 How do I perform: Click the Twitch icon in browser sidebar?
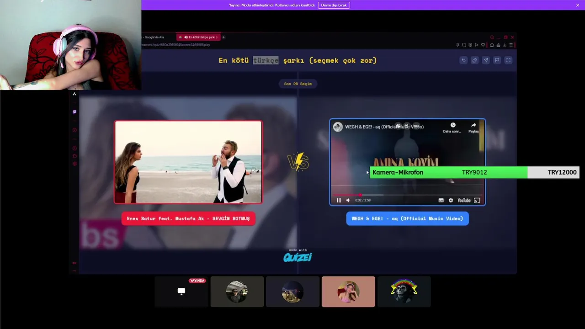(x=74, y=111)
